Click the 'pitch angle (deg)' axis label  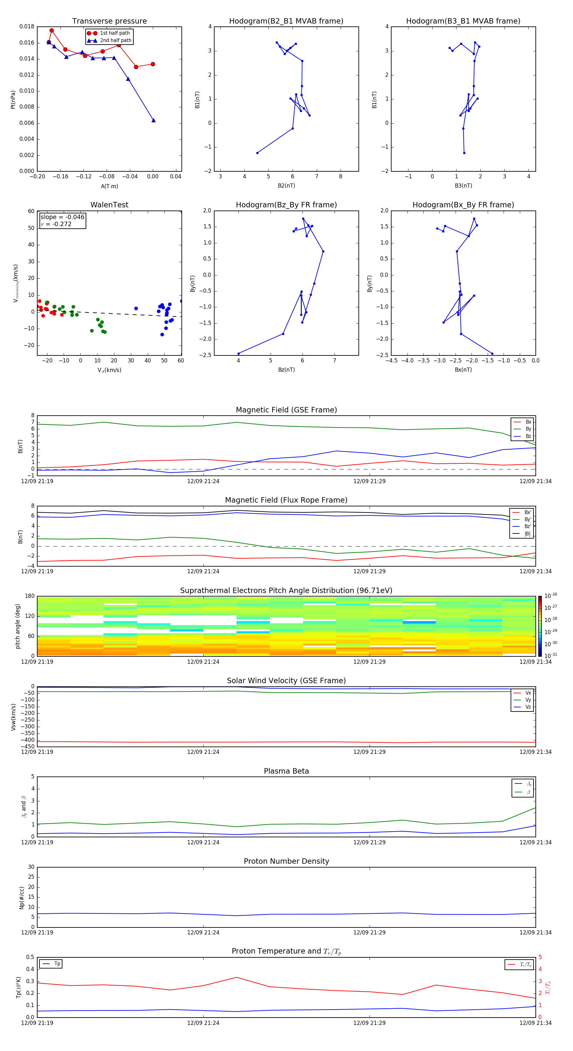pyautogui.click(x=18, y=626)
